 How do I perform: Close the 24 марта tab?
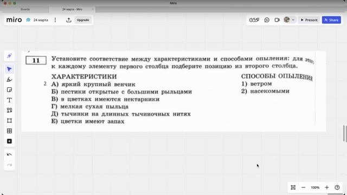93,9
